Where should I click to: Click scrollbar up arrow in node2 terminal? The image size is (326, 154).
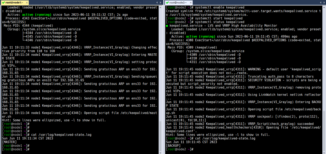(x=324, y=7)
